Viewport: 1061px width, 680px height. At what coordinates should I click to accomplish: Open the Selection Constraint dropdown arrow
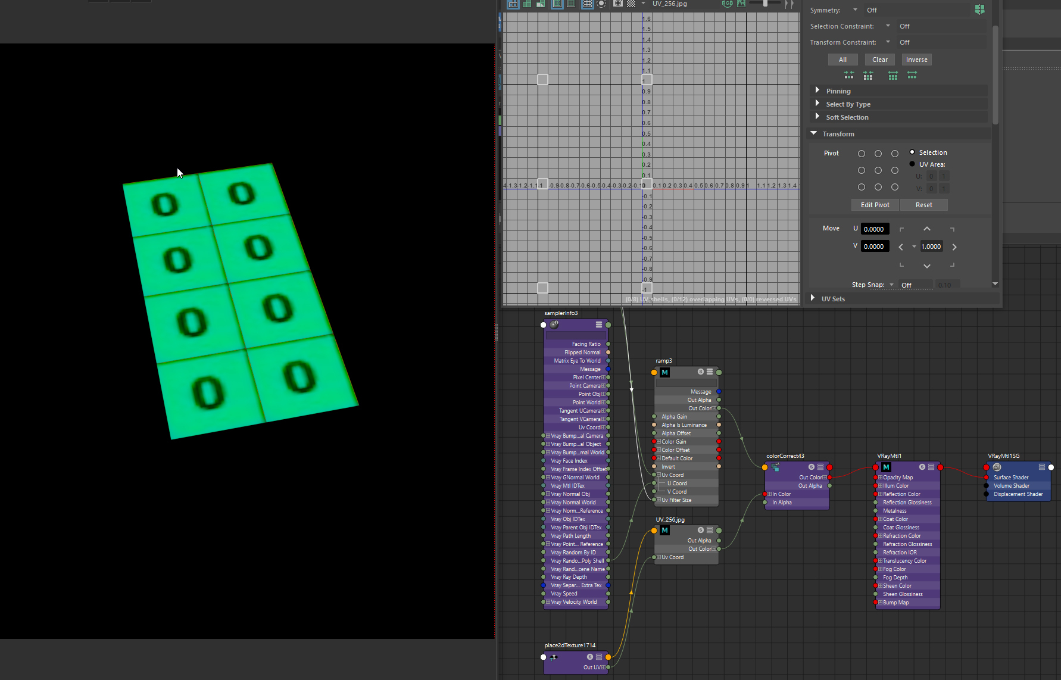888,26
